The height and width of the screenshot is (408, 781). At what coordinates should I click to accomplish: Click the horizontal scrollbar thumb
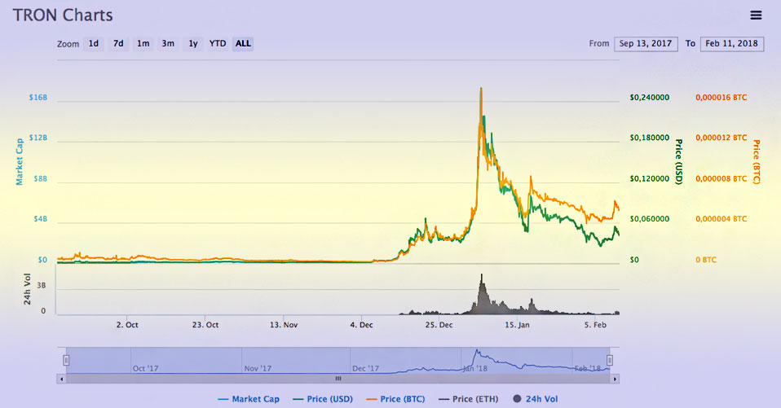[x=338, y=379]
